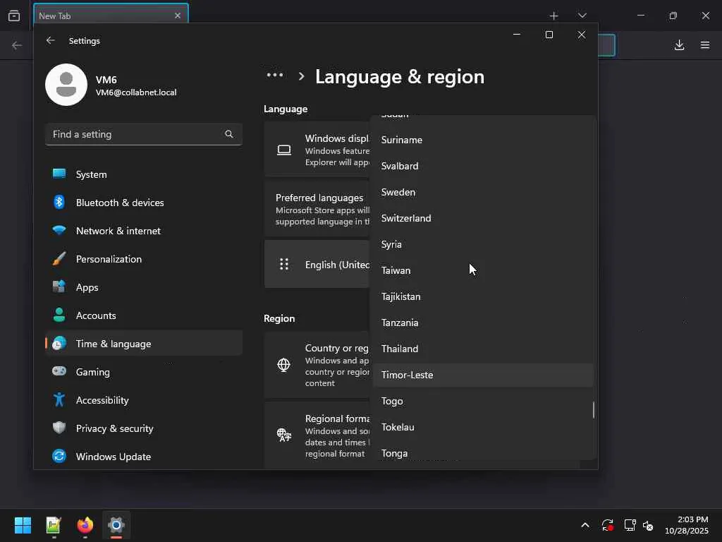
Task: Go back using Settings back arrow
Action: tap(51, 40)
